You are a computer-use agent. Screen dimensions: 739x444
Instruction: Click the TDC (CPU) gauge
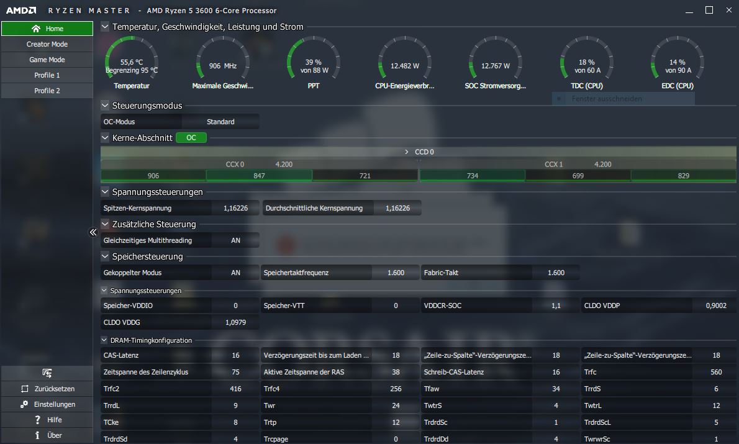(587, 58)
